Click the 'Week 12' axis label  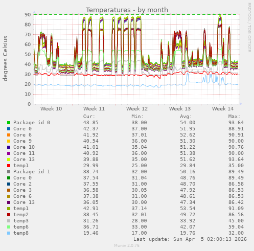(137, 109)
